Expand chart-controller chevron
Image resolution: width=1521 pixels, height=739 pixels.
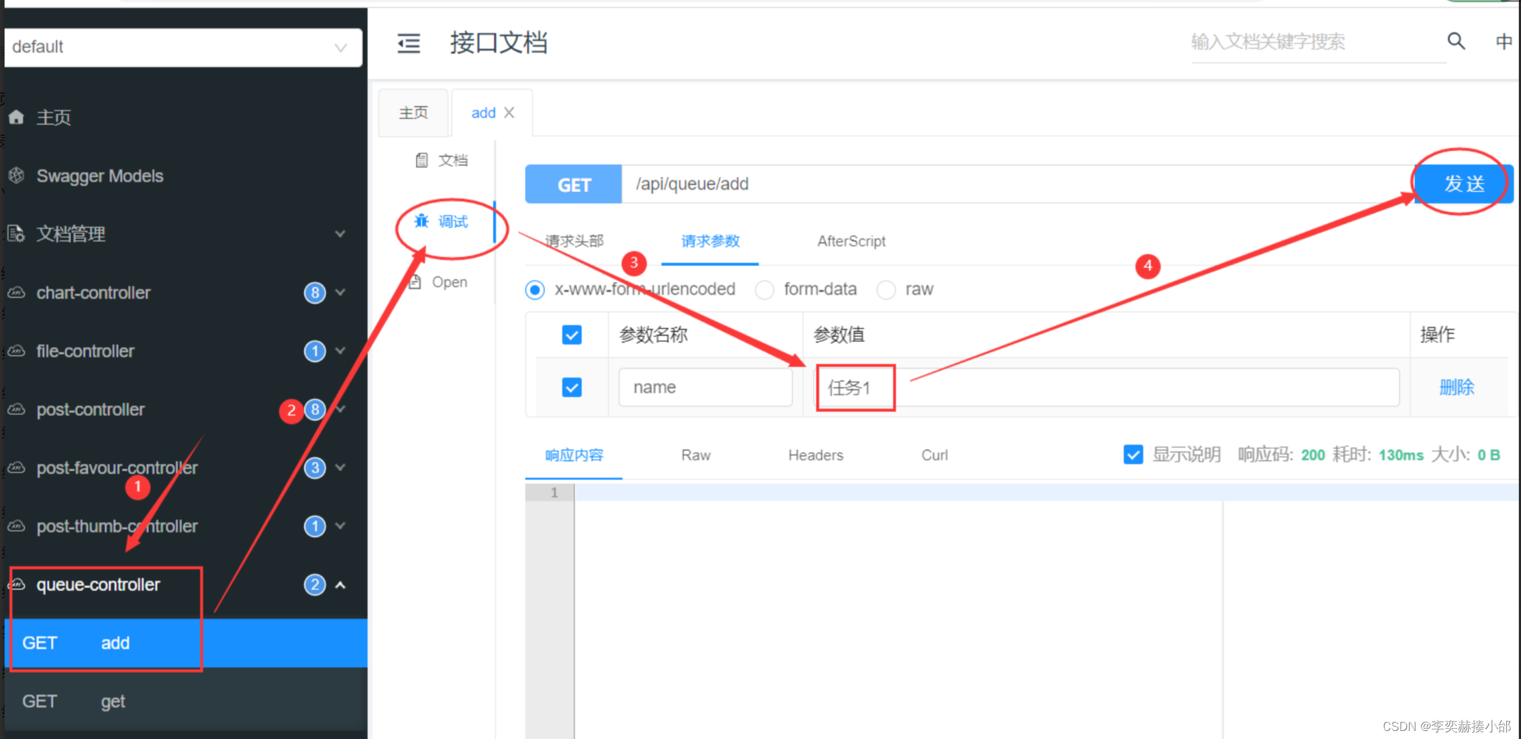click(340, 292)
